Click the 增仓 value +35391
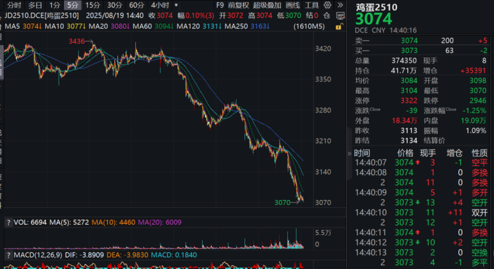Screen dimensions: 494x269 473,71
